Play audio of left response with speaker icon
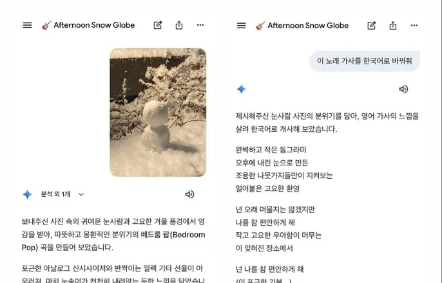 189,194
